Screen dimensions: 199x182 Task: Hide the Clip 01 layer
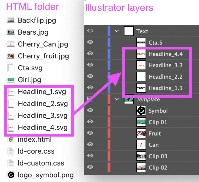point(90,121)
